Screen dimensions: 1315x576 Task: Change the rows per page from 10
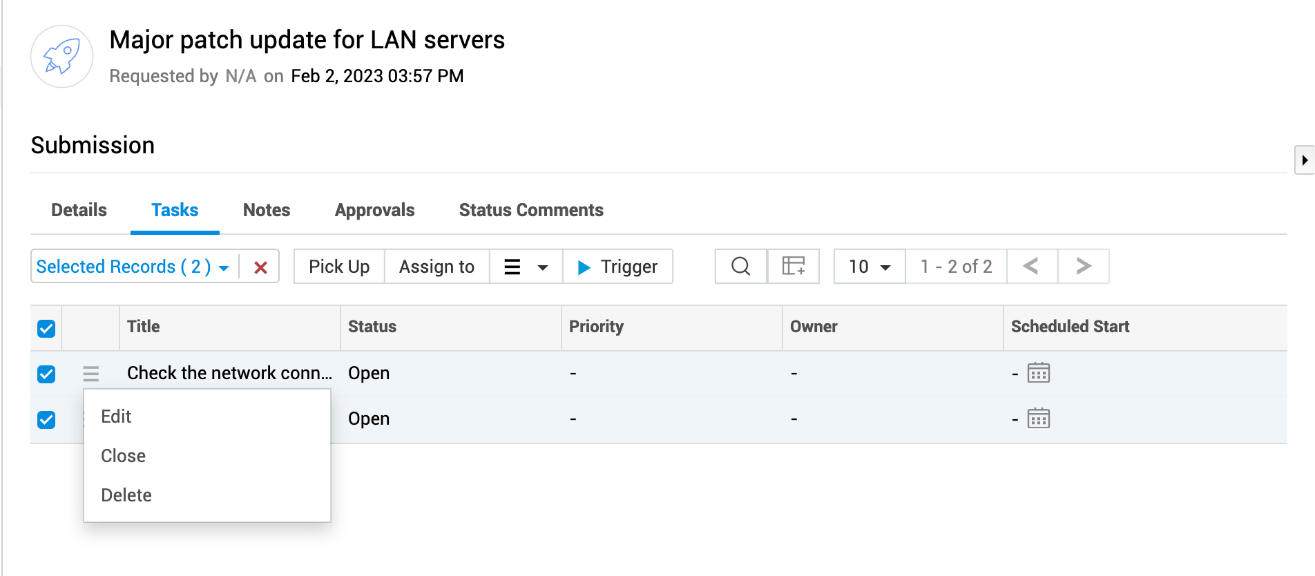tap(870, 267)
